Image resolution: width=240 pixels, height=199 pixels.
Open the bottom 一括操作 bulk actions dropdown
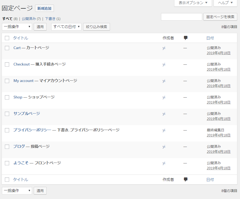[x=17, y=191]
